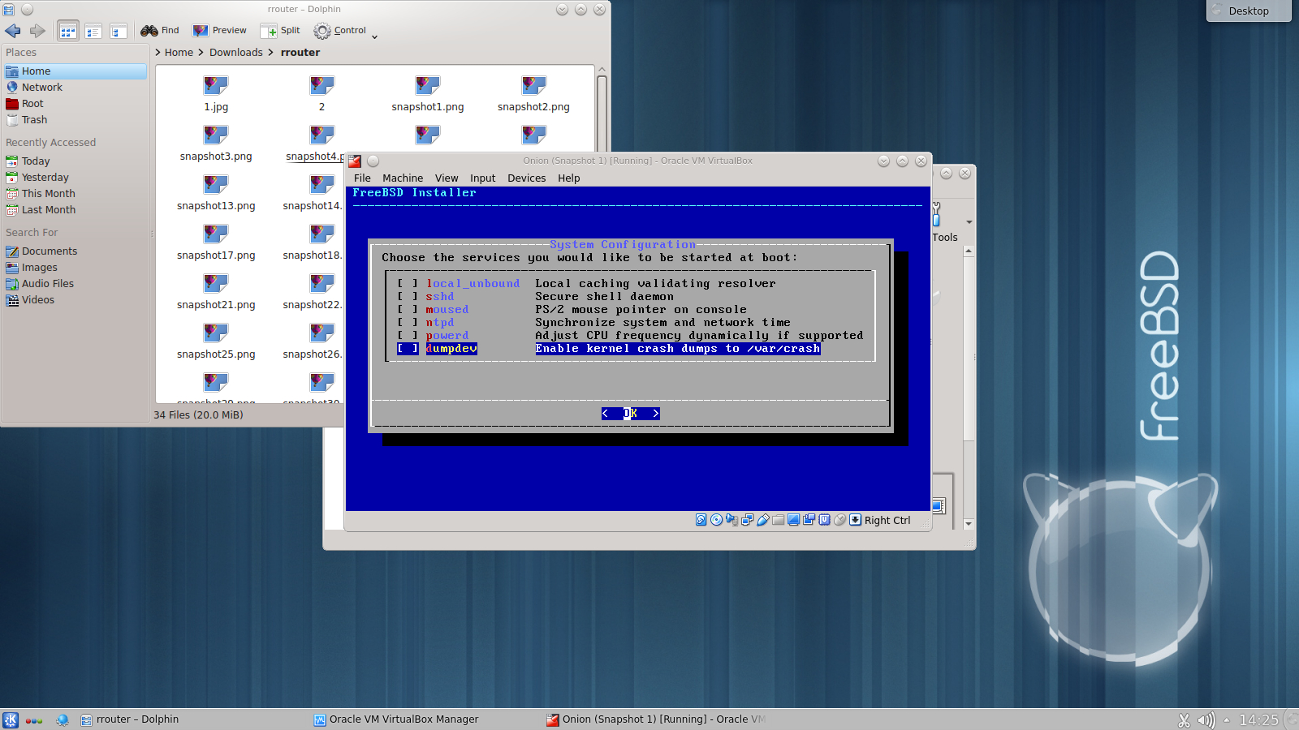The width and height of the screenshot is (1299, 730).
Task: Toggle the moused service checkbox
Action: coord(408,310)
